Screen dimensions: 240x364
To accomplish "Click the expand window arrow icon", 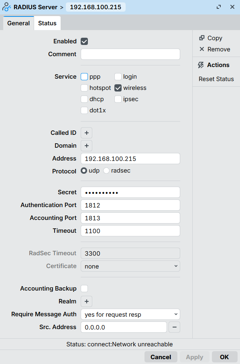I will point(218,7).
